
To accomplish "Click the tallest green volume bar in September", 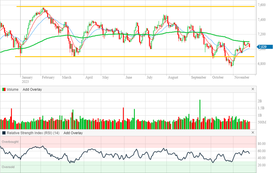I will 200,114.
